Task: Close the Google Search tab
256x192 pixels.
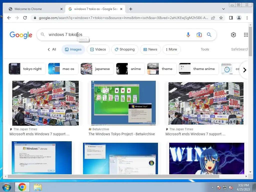Action: [x=121, y=9]
